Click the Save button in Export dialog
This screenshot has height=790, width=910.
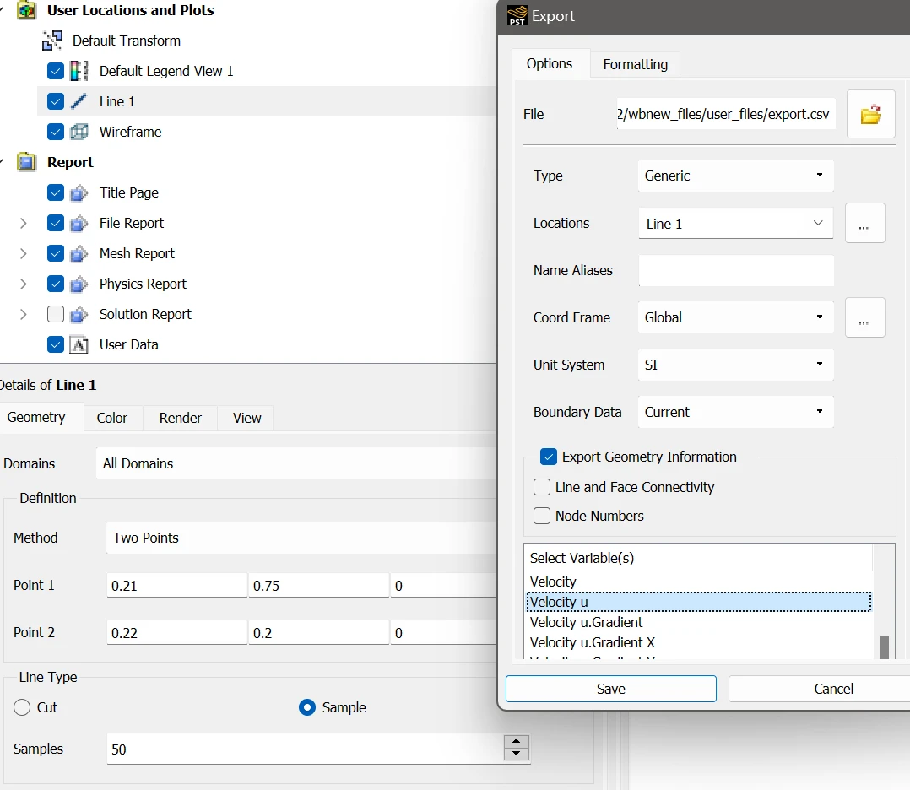611,689
